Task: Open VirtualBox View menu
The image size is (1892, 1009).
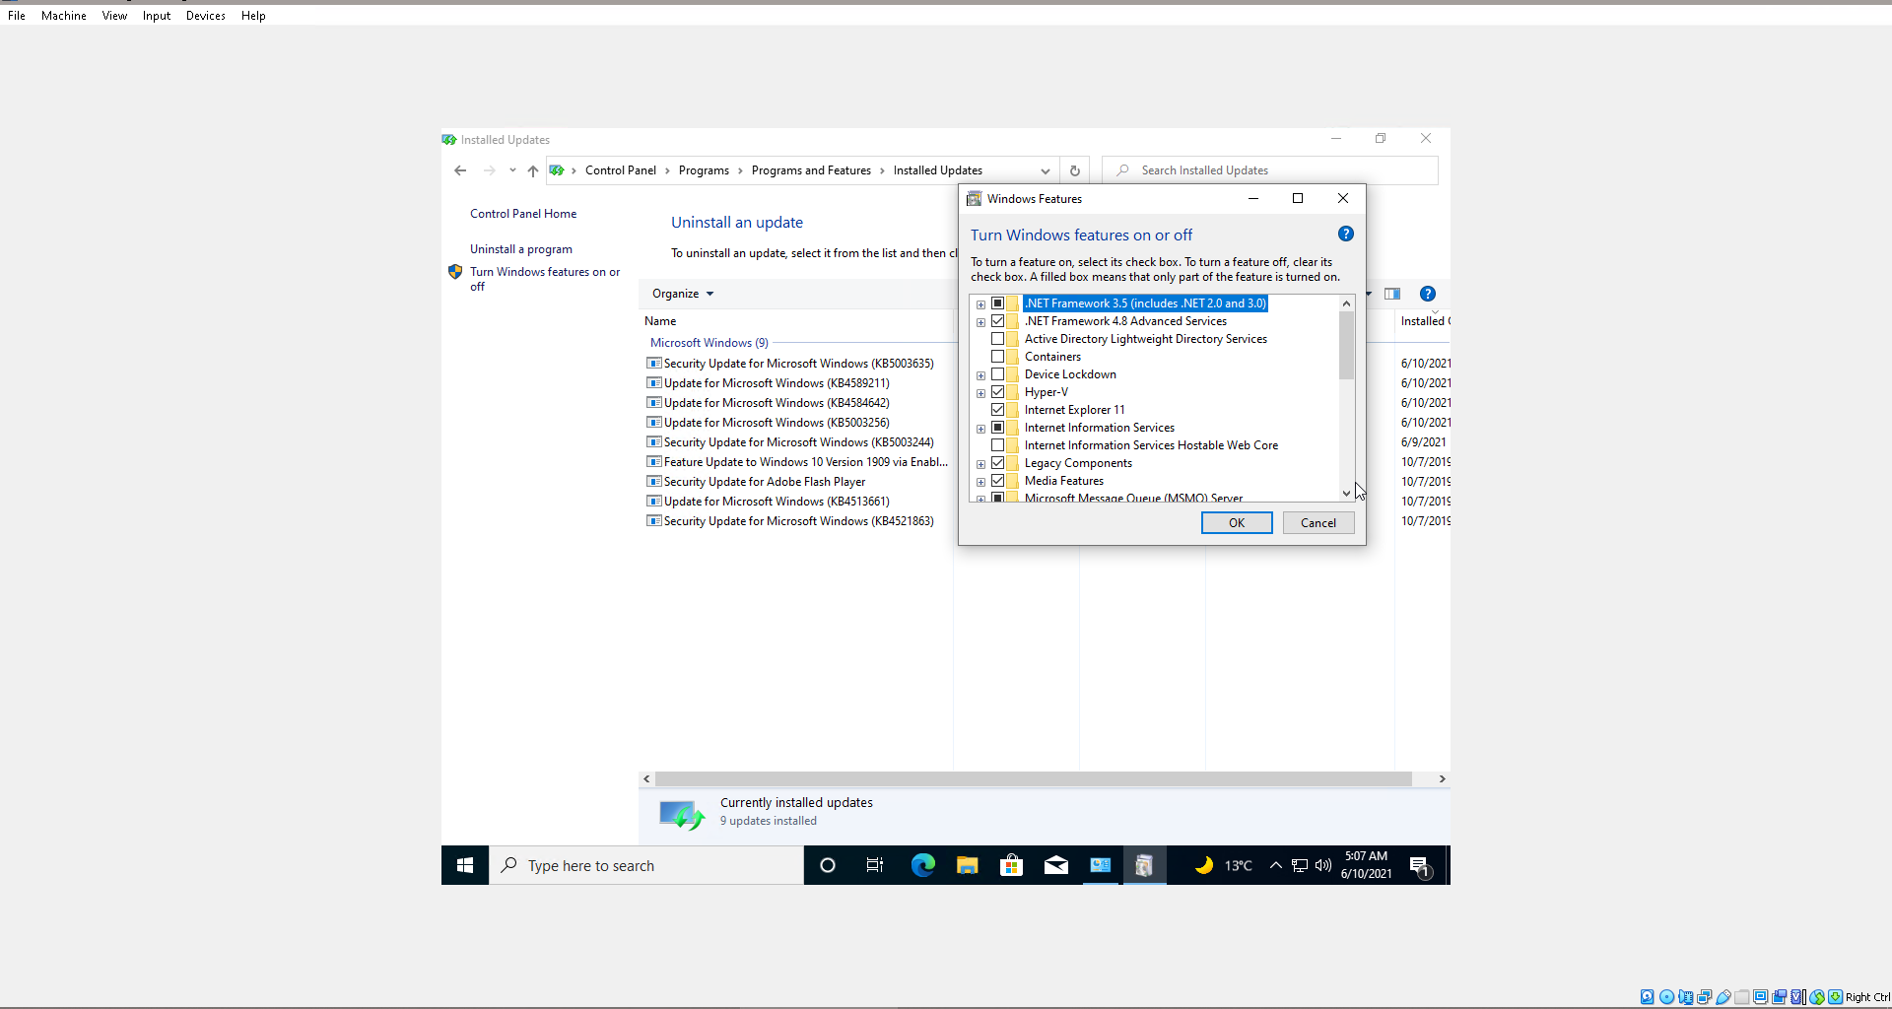Action: point(114,16)
